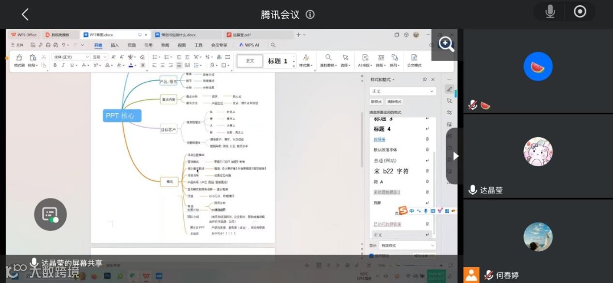The width and height of the screenshot is (613, 283).
Task: Apply the 标题 4 style in list
Action: (401, 129)
